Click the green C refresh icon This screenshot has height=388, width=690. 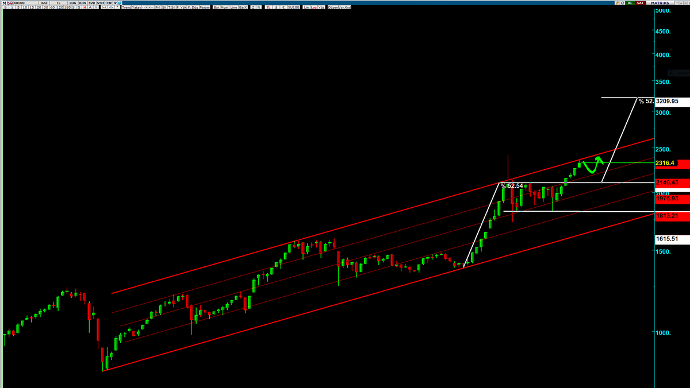point(623,3)
